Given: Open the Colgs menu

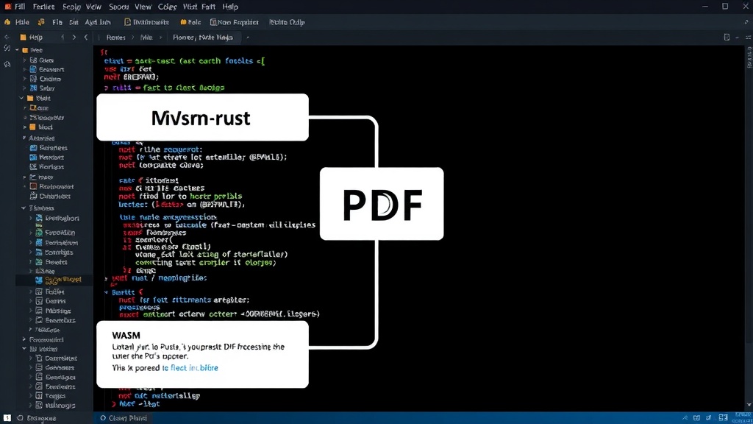Looking at the screenshot, I should [x=167, y=7].
